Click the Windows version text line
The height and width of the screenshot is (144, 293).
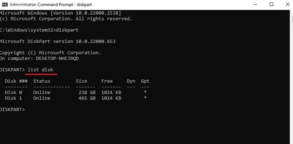[60, 13]
